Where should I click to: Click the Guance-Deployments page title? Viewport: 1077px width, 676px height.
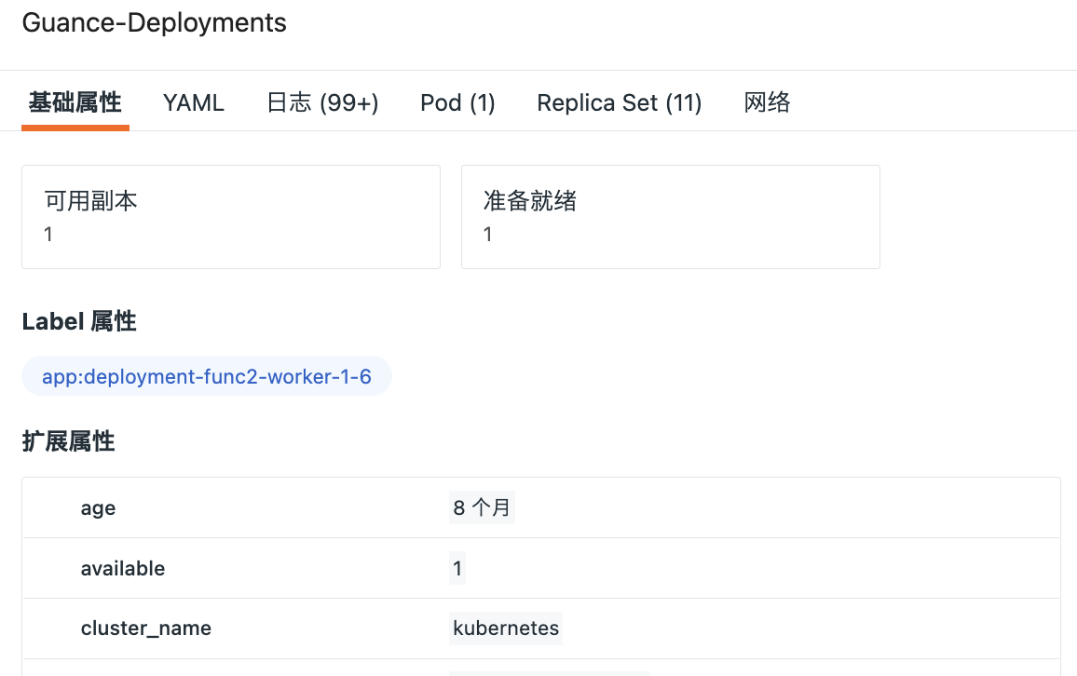click(155, 23)
